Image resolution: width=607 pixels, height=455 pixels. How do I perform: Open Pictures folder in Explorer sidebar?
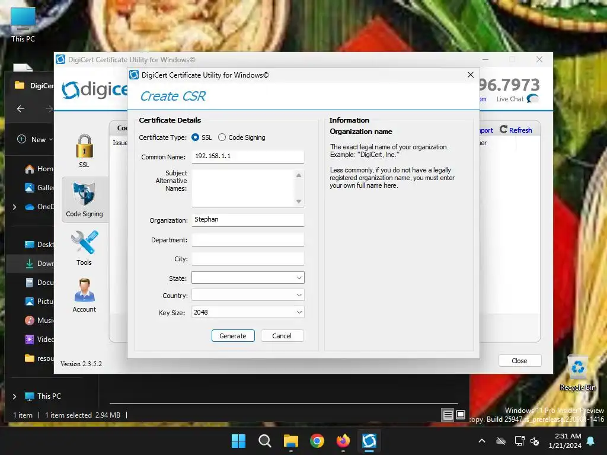coord(39,302)
